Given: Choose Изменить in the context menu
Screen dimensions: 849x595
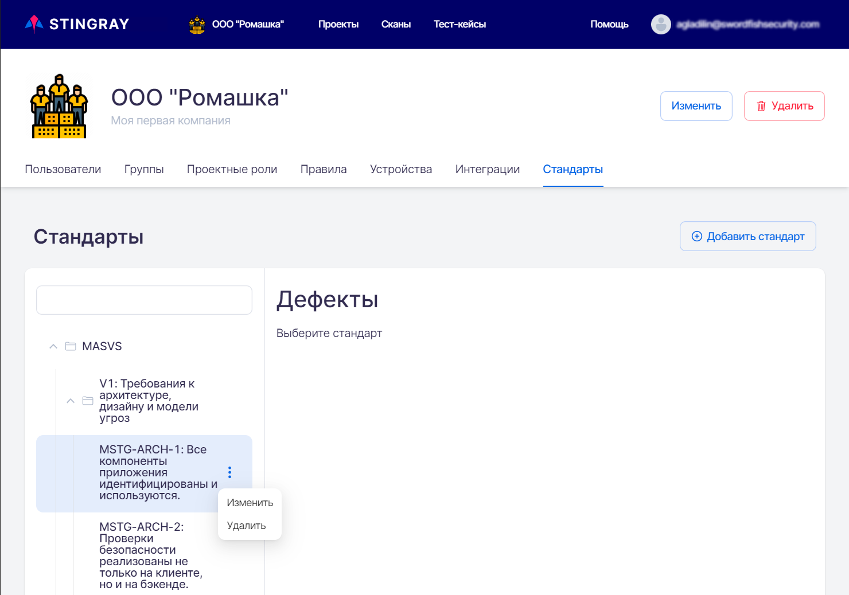Looking at the screenshot, I should click(250, 503).
